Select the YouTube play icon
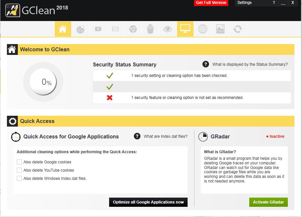The height and width of the screenshot is (217, 302). point(98,29)
